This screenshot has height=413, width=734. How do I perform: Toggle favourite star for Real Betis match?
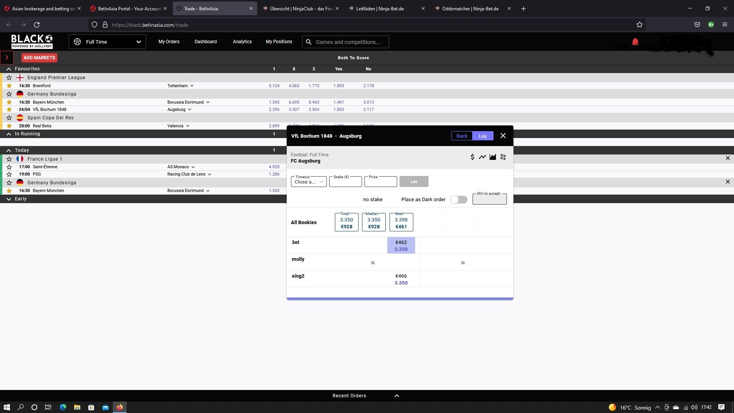coord(9,126)
